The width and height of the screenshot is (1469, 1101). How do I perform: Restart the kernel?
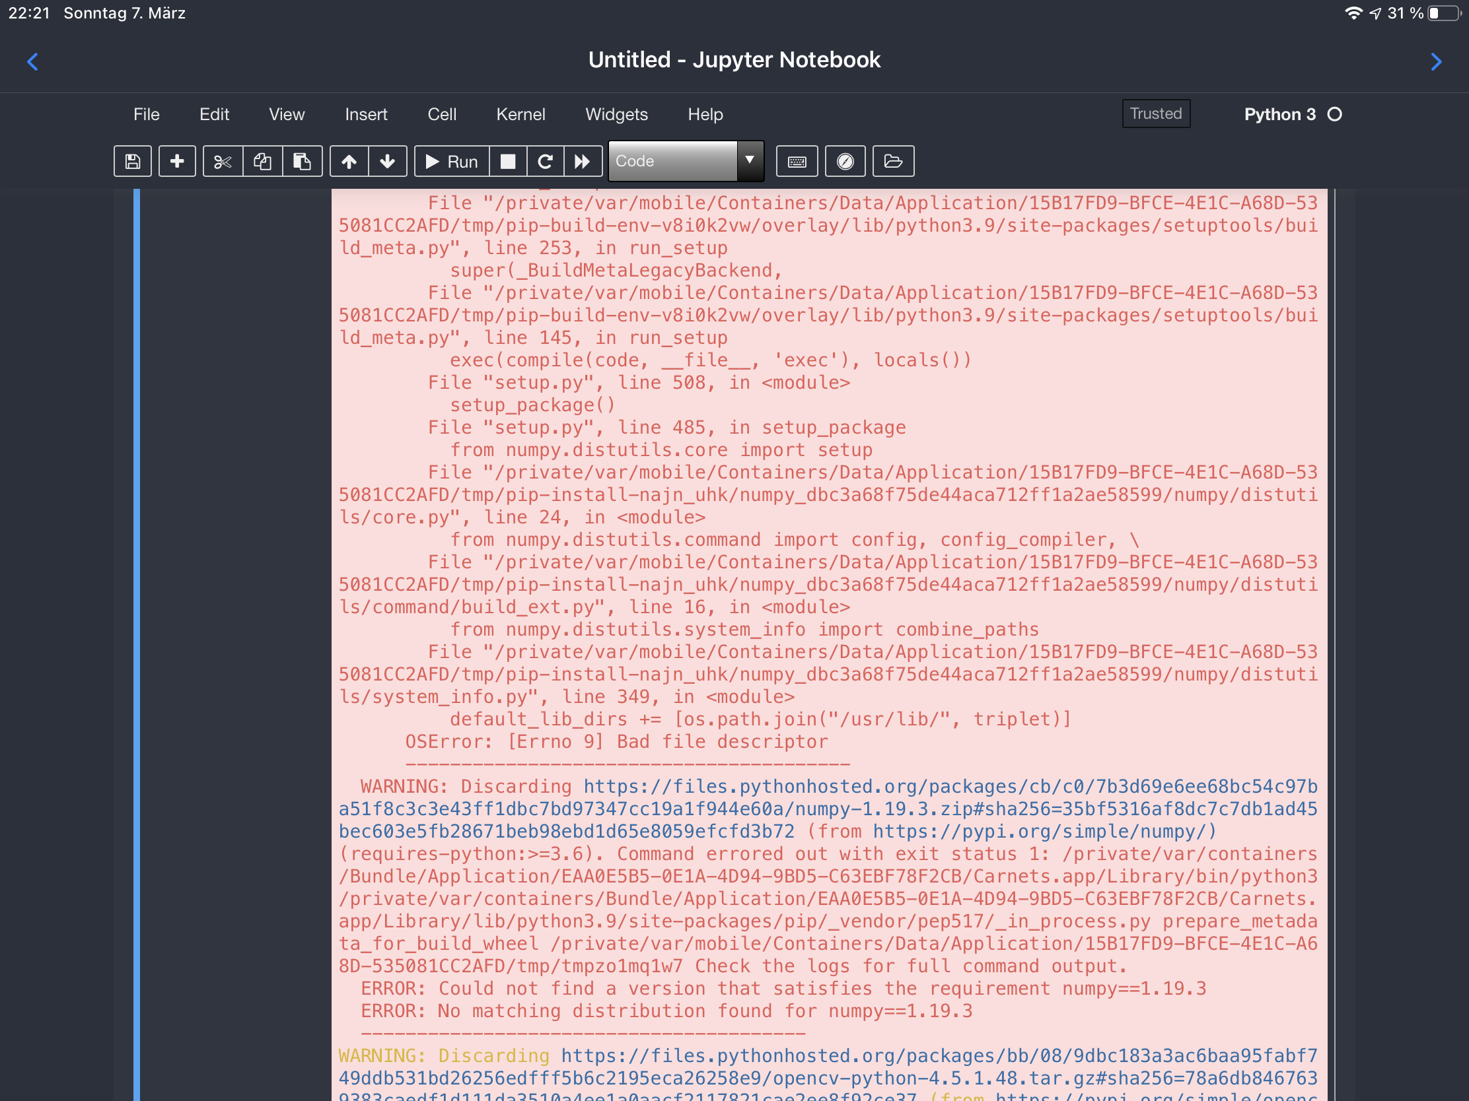click(545, 160)
